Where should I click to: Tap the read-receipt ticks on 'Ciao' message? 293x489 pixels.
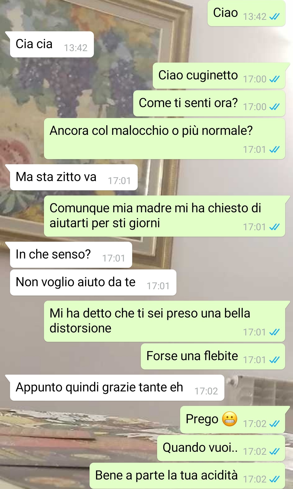coord(274,17)
